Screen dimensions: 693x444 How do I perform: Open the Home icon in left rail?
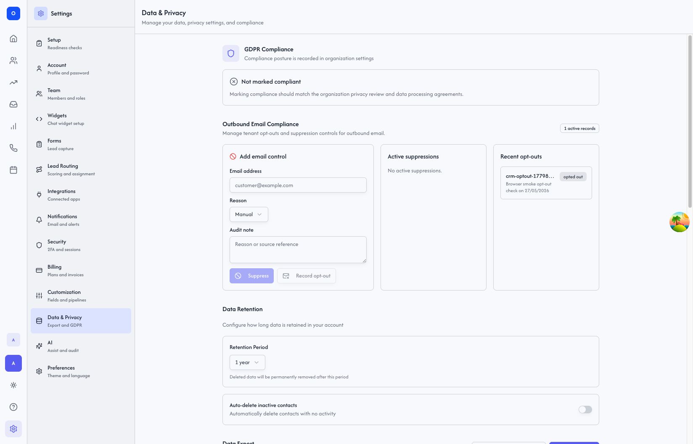(x=13, y=39)
